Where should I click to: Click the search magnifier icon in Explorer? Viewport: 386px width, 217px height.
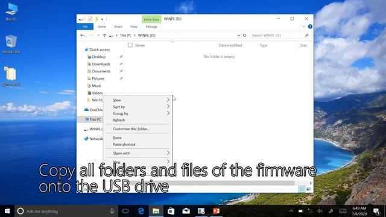pyautogui.click(x=307, y=36)
